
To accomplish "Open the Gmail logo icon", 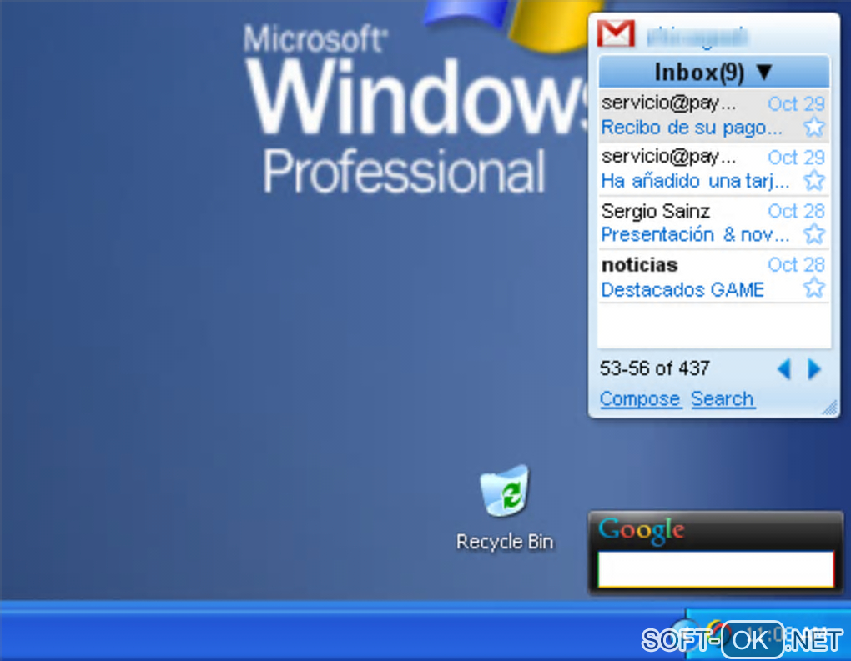I will [x=616, y=33].
